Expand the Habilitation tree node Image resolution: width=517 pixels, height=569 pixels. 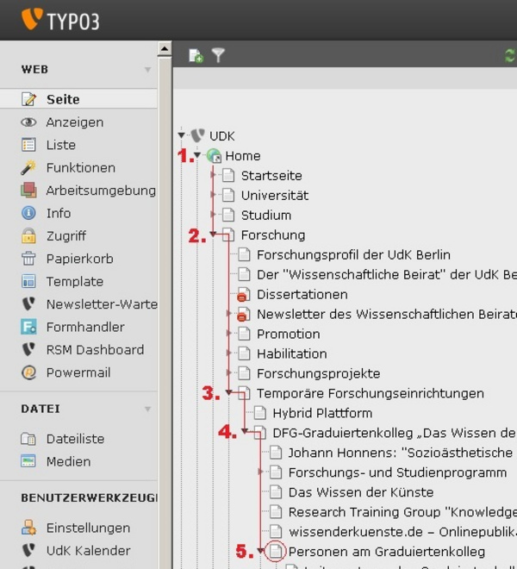click(x=229, y=353)
